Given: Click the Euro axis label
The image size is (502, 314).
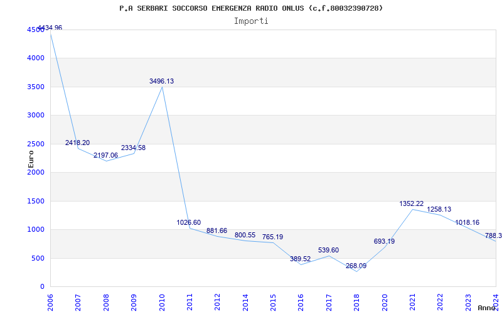Looking at the screenshot, I should point(31,159).
